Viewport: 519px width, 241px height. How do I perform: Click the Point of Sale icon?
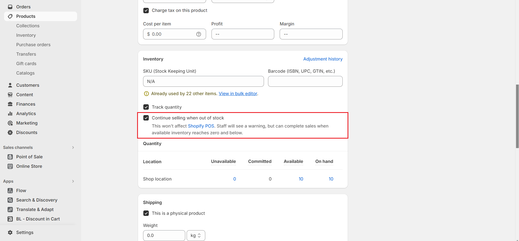[x=10, y=157]
